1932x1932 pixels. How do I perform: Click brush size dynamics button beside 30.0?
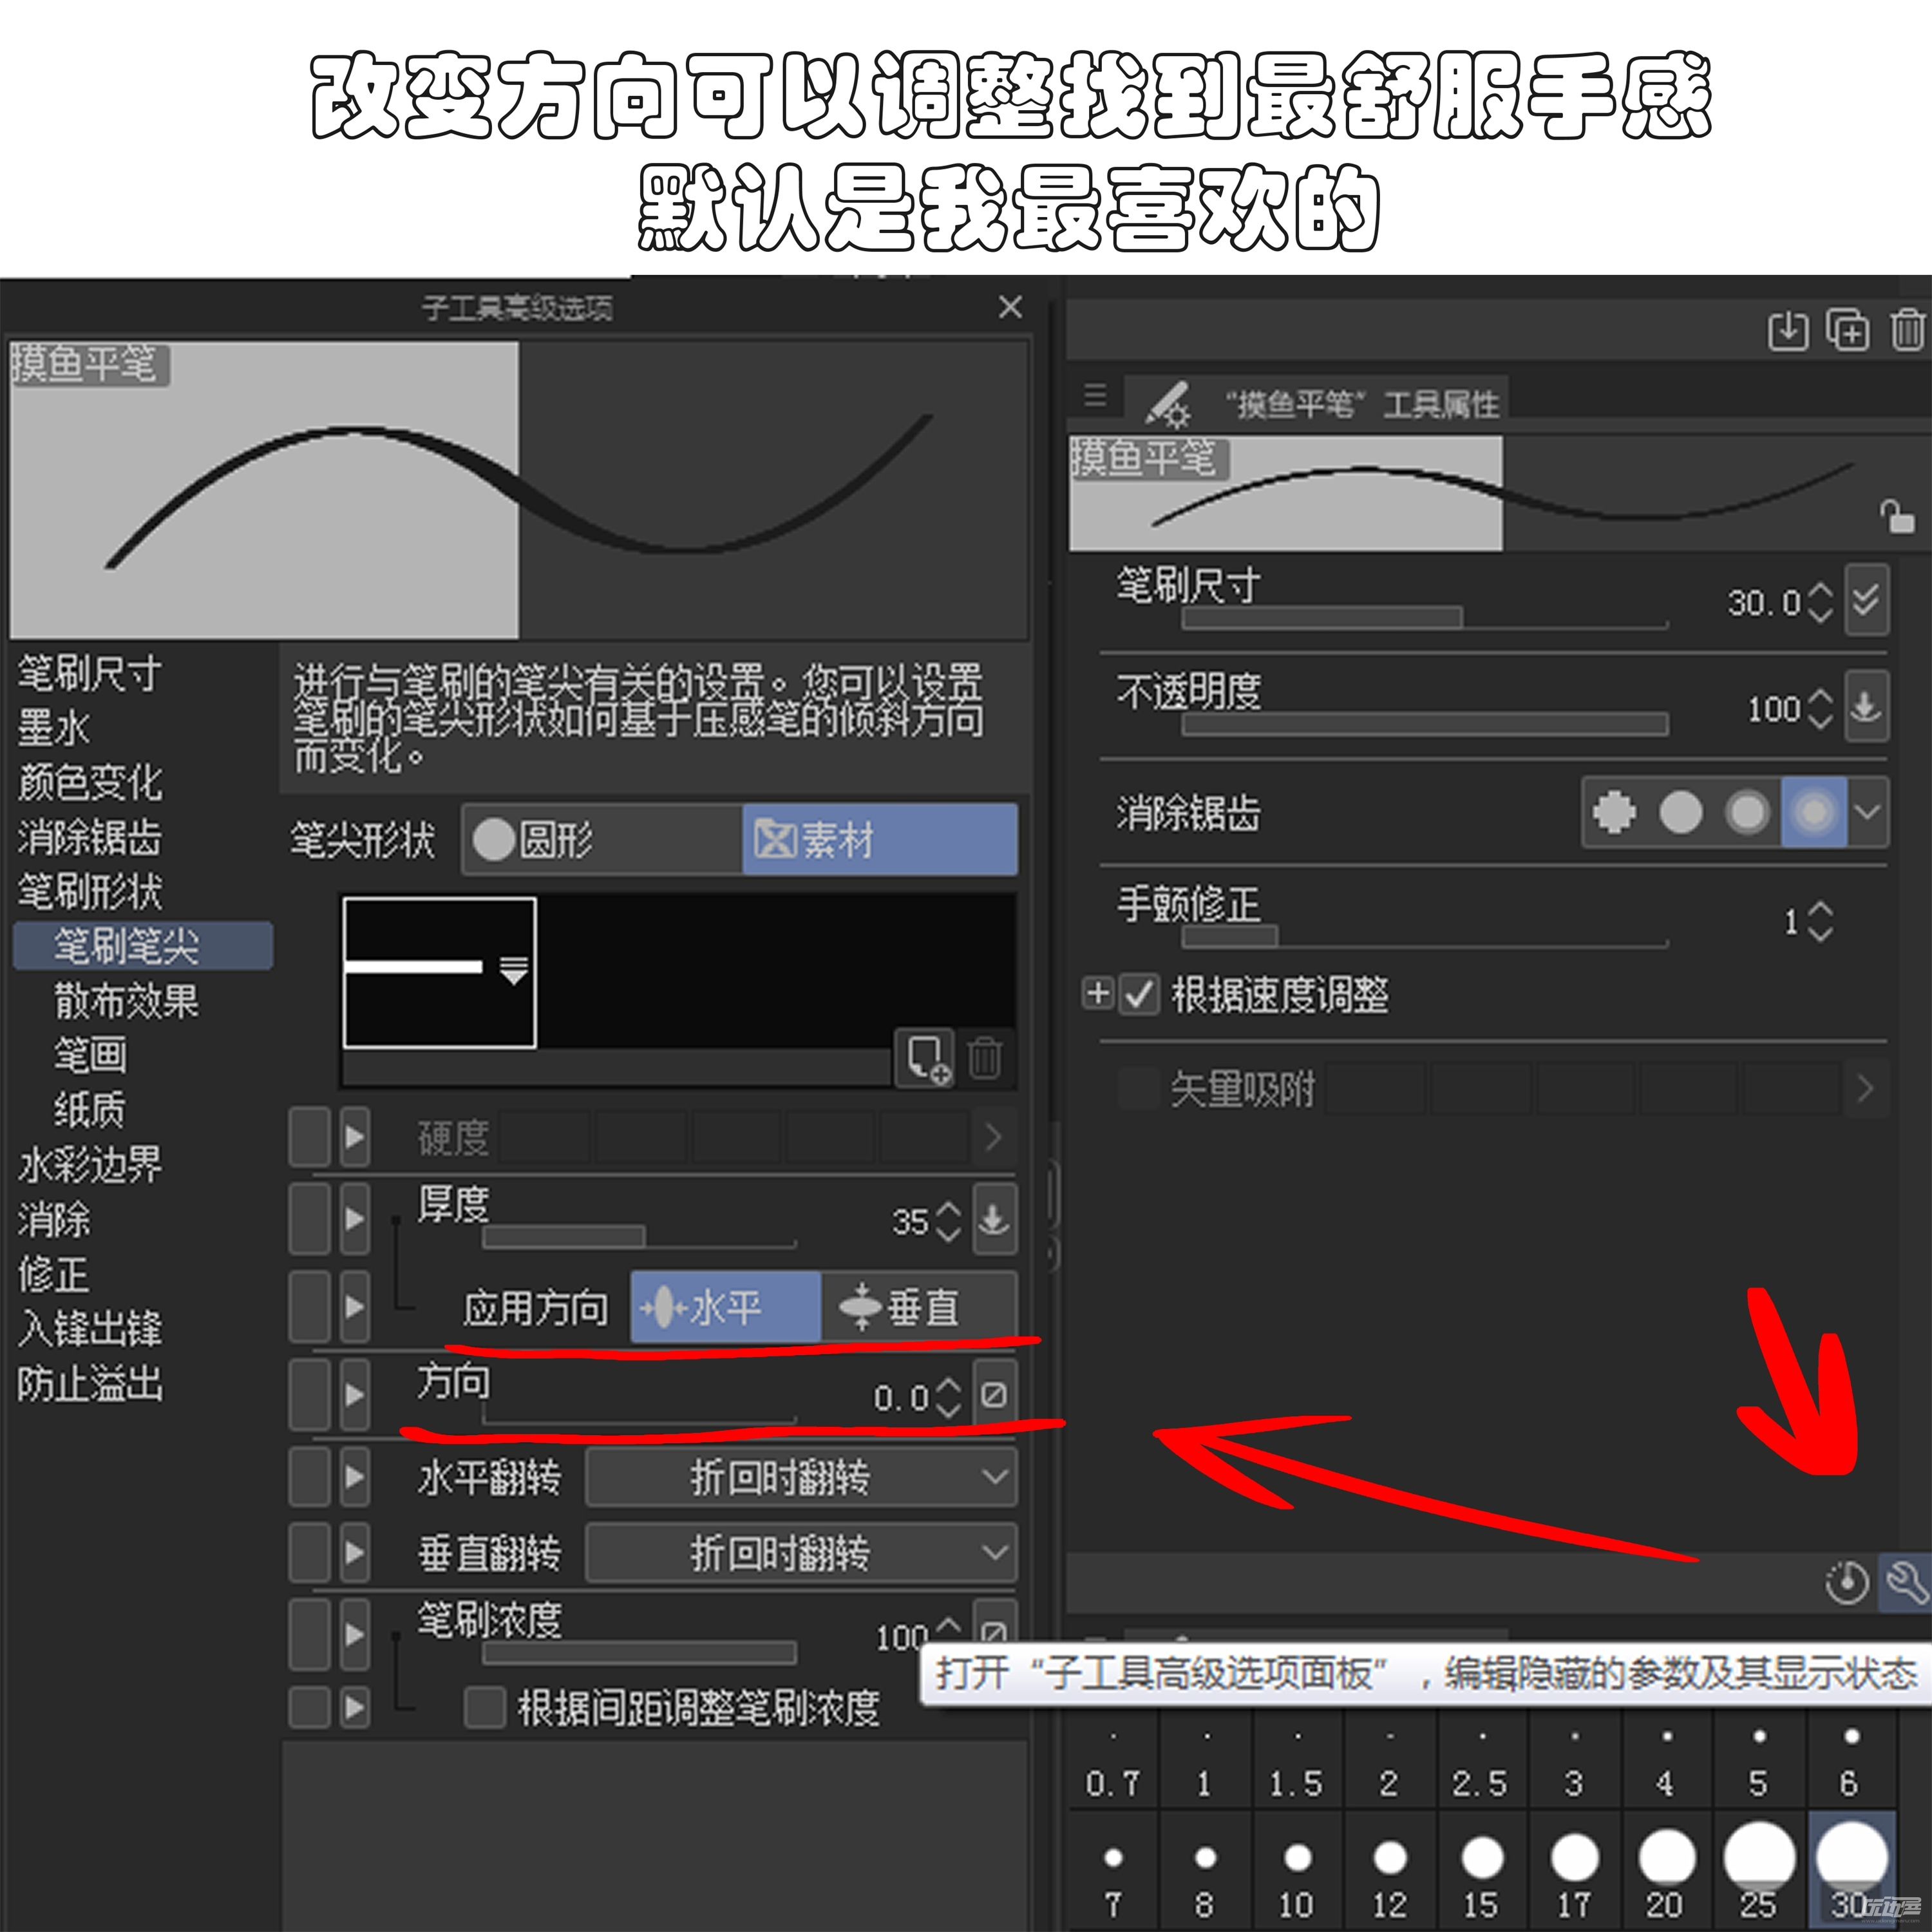1867,600
